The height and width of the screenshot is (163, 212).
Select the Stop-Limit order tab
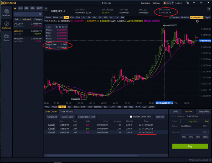(204, 111)
